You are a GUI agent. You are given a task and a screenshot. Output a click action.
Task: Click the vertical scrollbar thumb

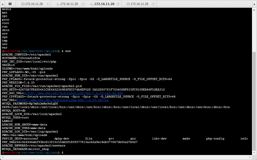tap(254, 100)
